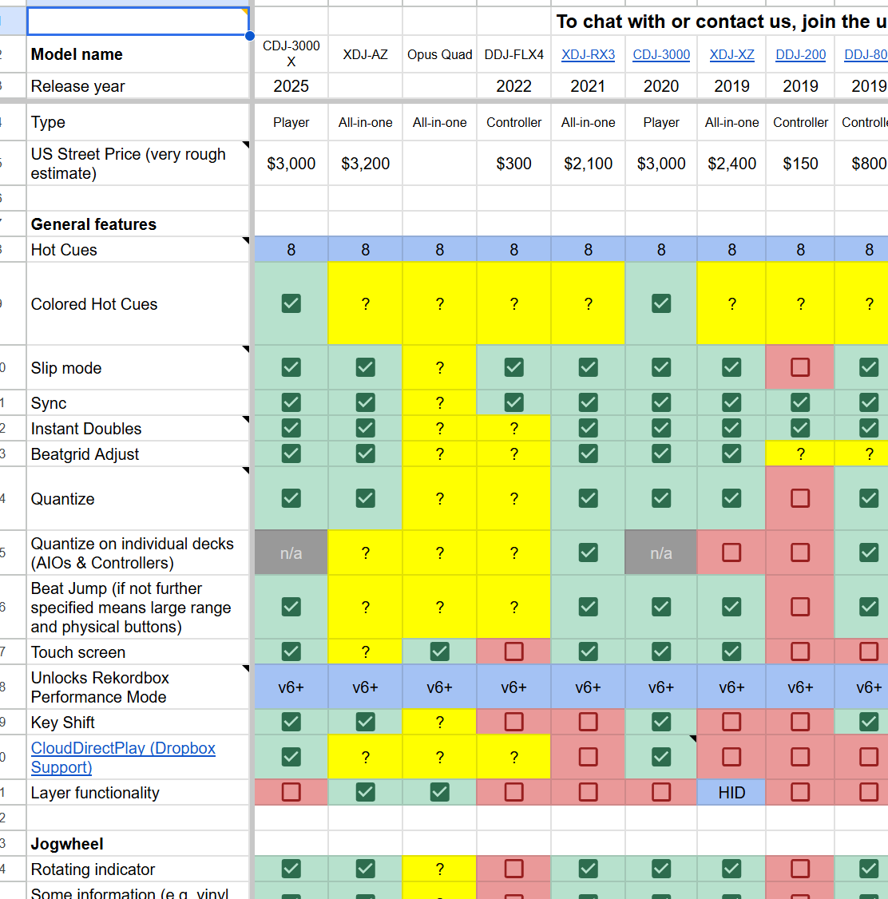
Task: Select the All-in-one type cell for XDJ-AZ
Action: [x=365, y=122]
